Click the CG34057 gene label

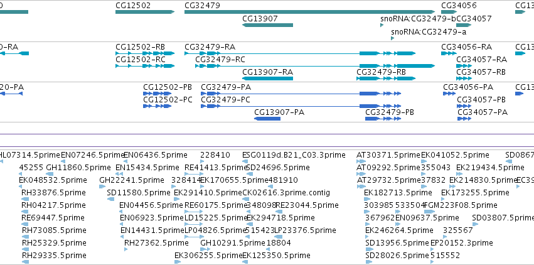click(x=474, y=18)
